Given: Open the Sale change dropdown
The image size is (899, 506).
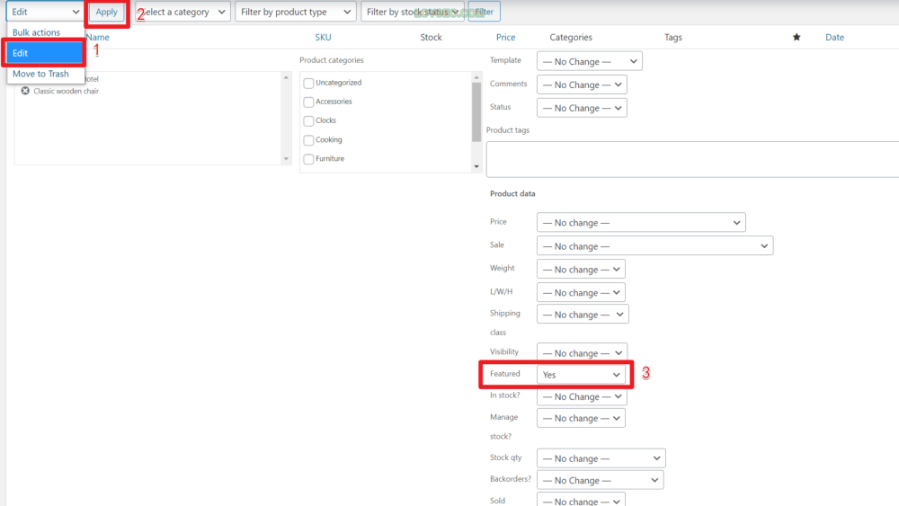Looking at the screenshot, I should (654, 246).
